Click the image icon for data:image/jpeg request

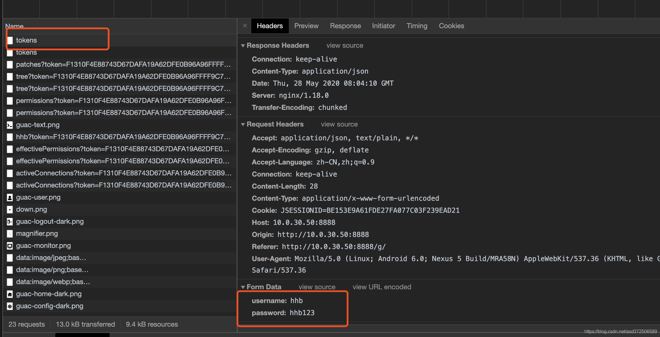point(10,258)
